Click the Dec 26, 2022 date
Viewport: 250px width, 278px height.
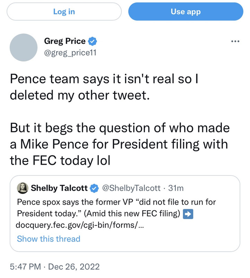click(x=74, y=267)
